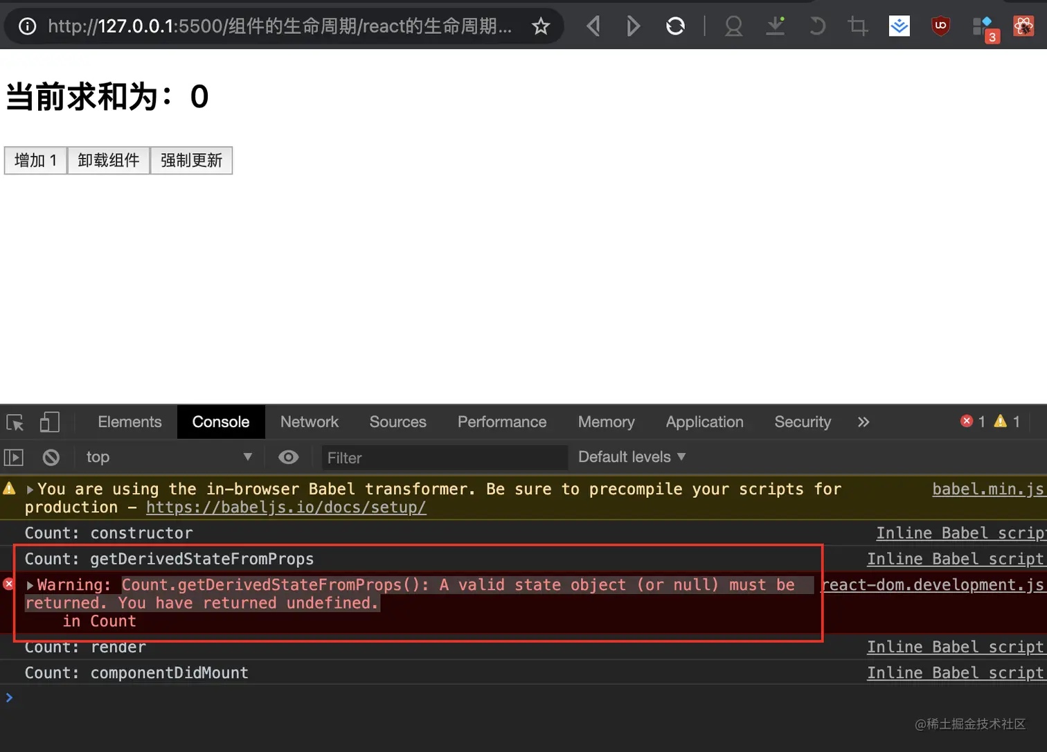The height and width of the screenshot is (752, 1047).
Task: Open source link for Count: componentDidMount log
Action: pyautogui.click(x=956, y=673)
